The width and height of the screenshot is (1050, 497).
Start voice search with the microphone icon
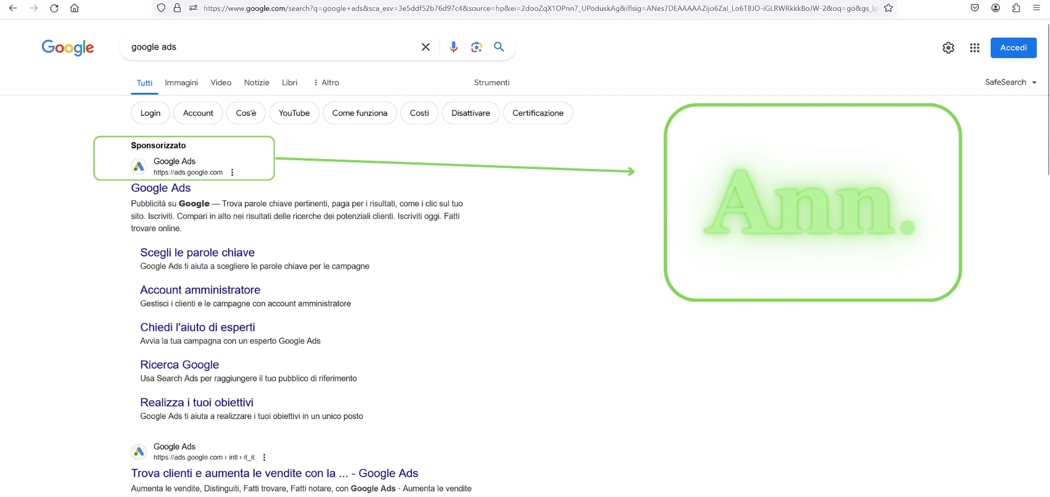(453, 47)
